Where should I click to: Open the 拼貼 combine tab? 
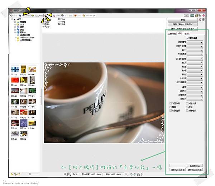[56, 15]
